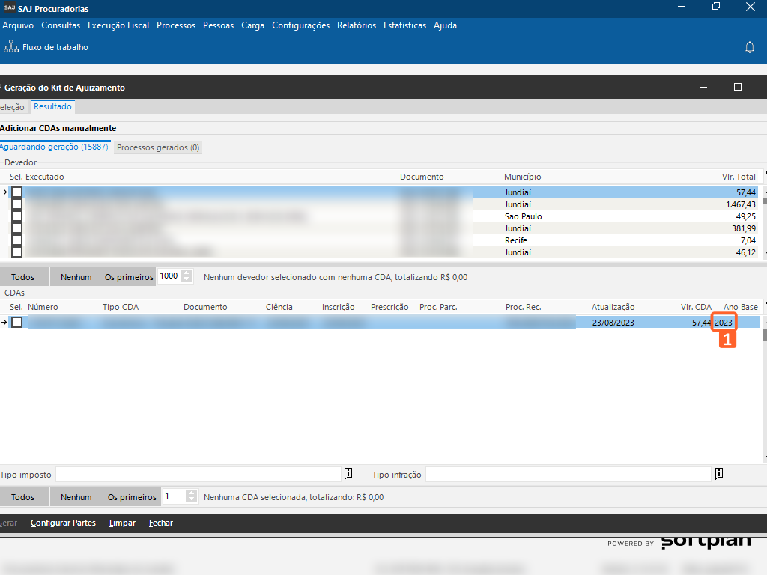Image resolution: width=767 pixels, height=575 pixels.
Task: Tick the first debtor row checkbox
Action: pyautogui.click(x=16, y=192)
